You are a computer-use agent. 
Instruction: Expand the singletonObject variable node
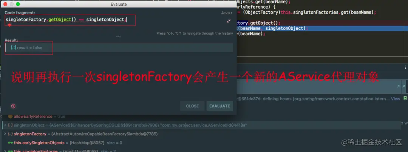(x=5, y=125)
